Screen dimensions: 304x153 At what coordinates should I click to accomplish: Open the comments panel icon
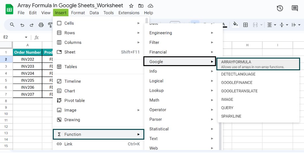(x=295, y=8)
